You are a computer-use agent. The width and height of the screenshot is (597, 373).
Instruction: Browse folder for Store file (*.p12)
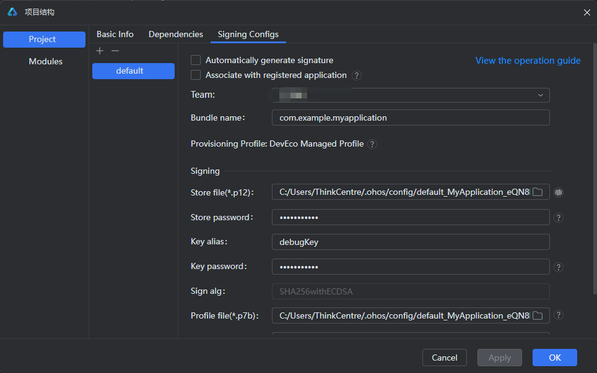[538, 192]
